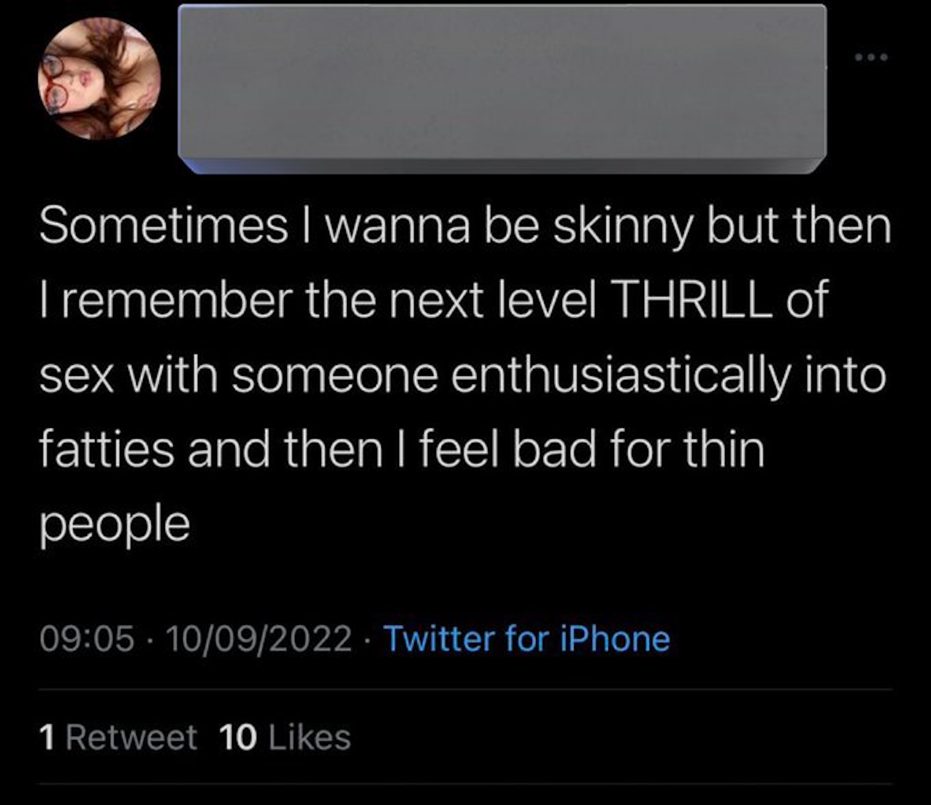Open the three-dot more options menu
The height and width of the screenshot is (805, 931).
click(871, 70)
